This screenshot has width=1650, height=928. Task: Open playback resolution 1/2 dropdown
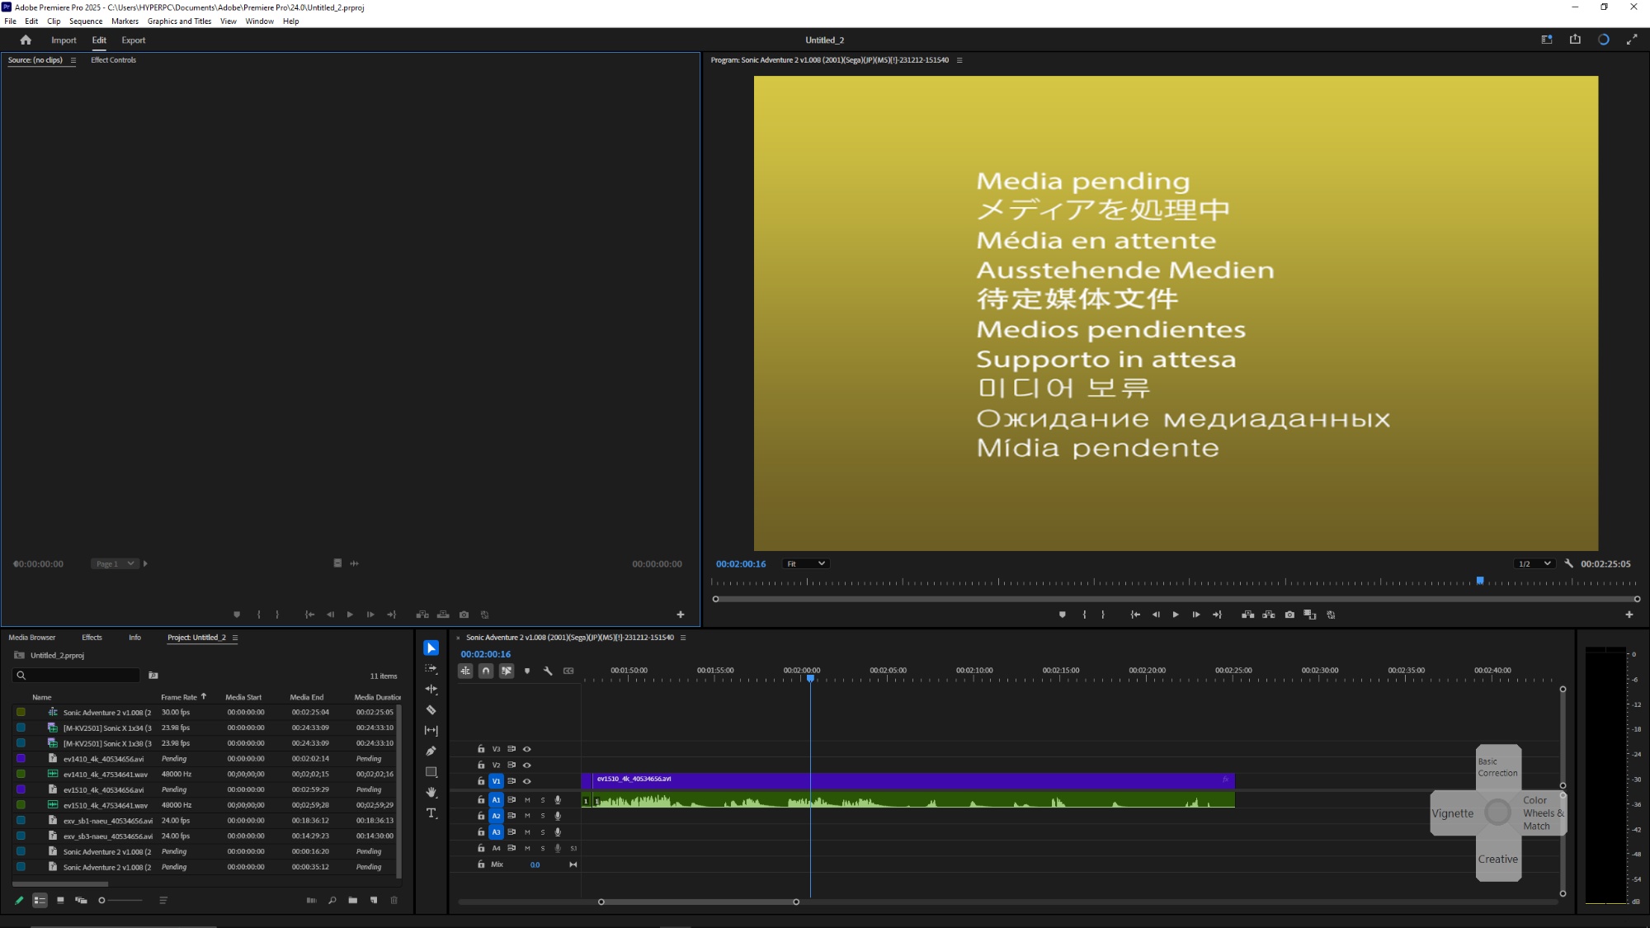coord(1534,563)
